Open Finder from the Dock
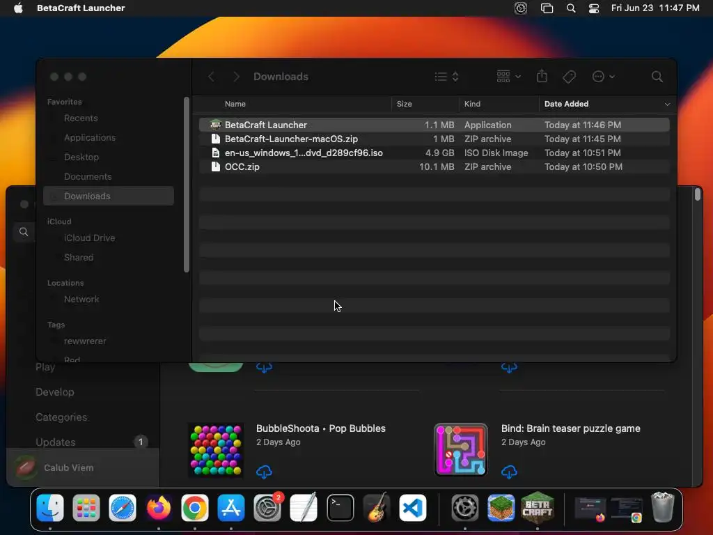This screenshot has width=713, height=535. point(49,508)
